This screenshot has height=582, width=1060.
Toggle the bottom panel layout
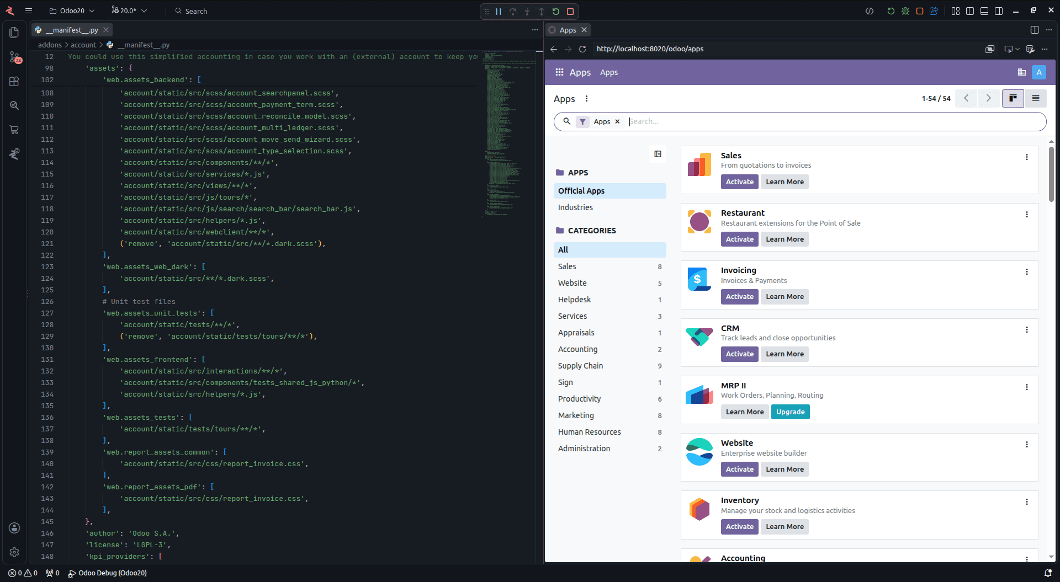[x=984, y=11]
